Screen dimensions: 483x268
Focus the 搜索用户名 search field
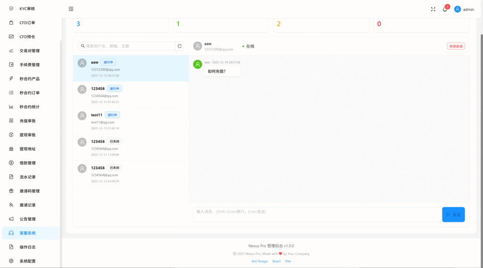127,46
